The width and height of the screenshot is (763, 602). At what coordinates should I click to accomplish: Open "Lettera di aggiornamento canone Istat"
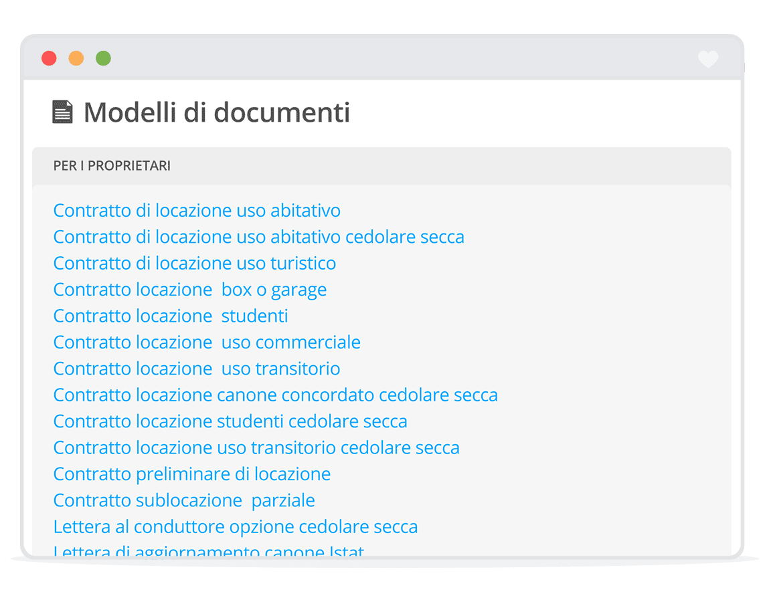[x=208, y=551]
